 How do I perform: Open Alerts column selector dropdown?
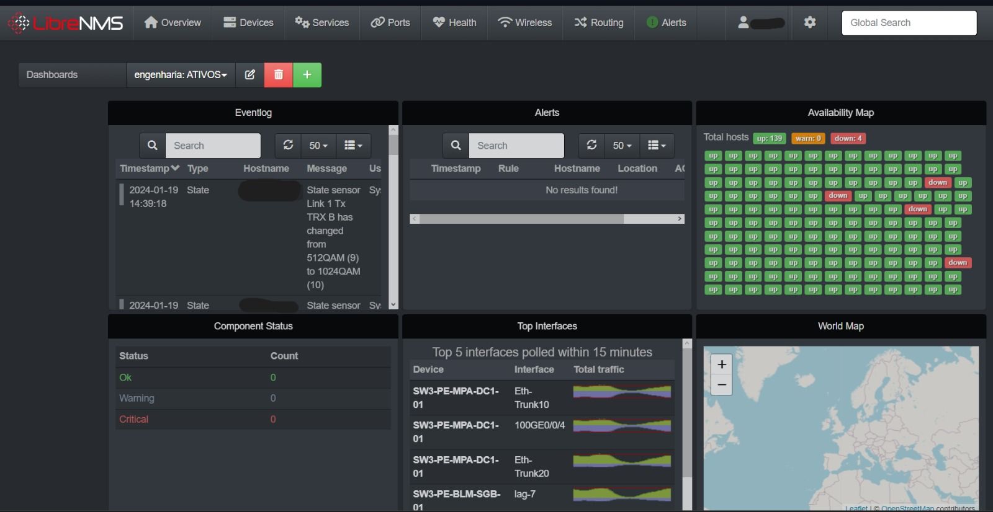(657, 145)
